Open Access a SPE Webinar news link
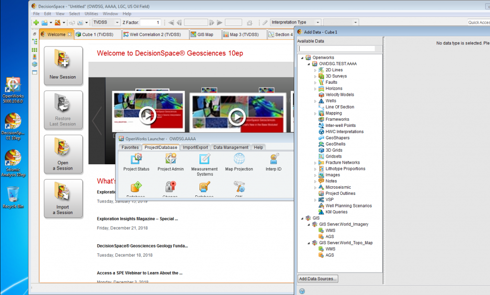Viewport: 490px width, 295px height. [x=139, y=273]
